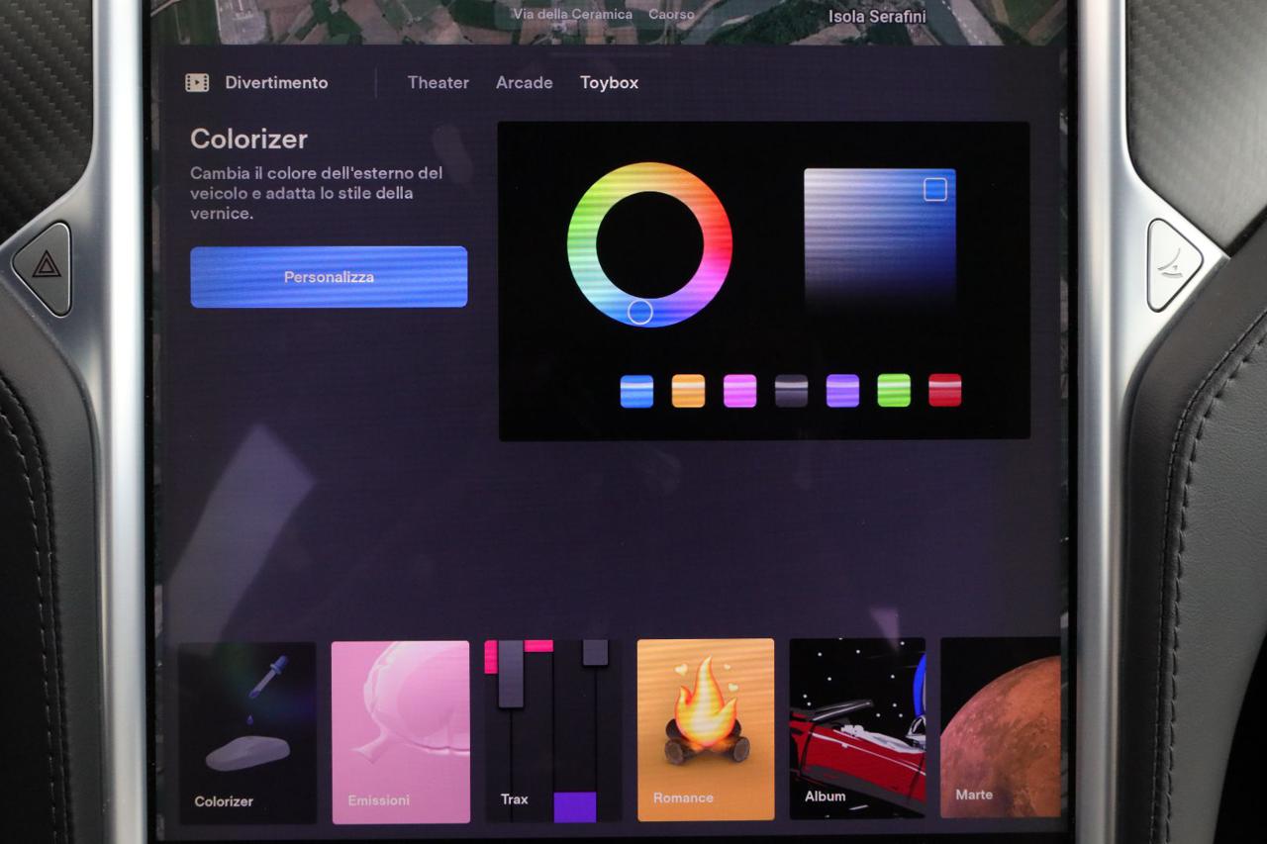1267x844 pixels.
Task: Switch to the Arcade tab
Action: [x=524, y=83]
